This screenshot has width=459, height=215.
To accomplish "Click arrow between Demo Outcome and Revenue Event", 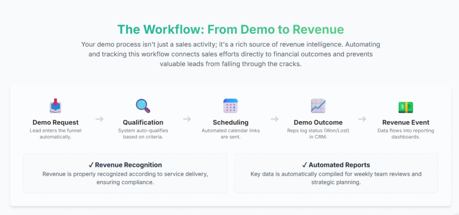I will [362, 119].
